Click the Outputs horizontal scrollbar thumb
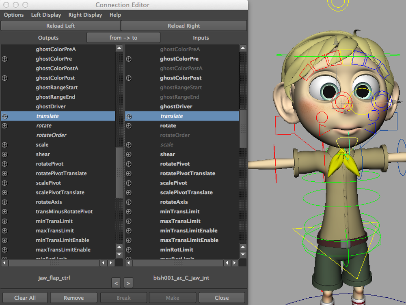 point(54,263)
